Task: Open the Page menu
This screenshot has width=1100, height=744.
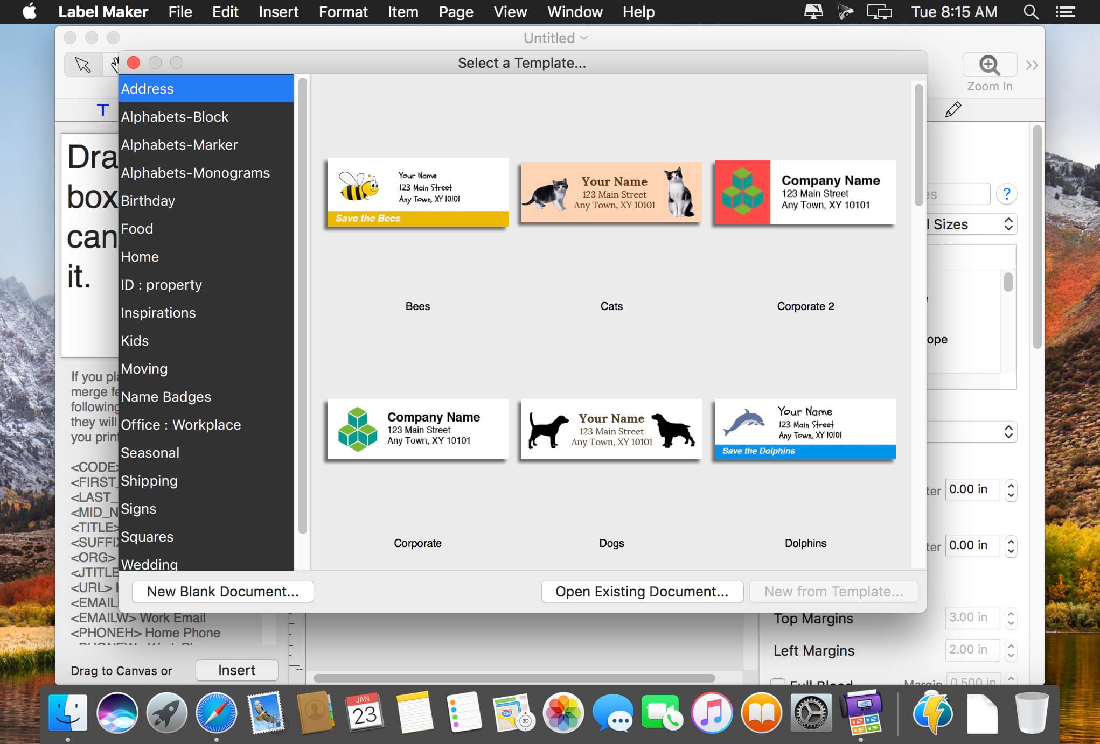Action: coord(456,11)
